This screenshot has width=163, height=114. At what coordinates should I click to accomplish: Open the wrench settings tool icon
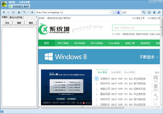click(159, 13)
